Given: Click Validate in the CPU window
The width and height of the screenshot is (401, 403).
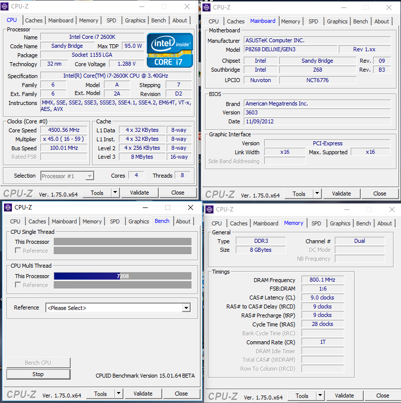Looking at the screenshot, I should click(x=140, y=193).
